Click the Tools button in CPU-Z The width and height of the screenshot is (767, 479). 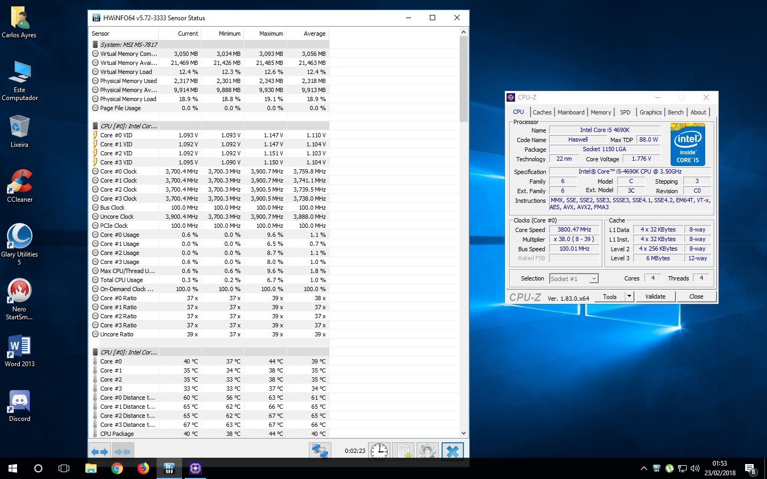[610, 296]
